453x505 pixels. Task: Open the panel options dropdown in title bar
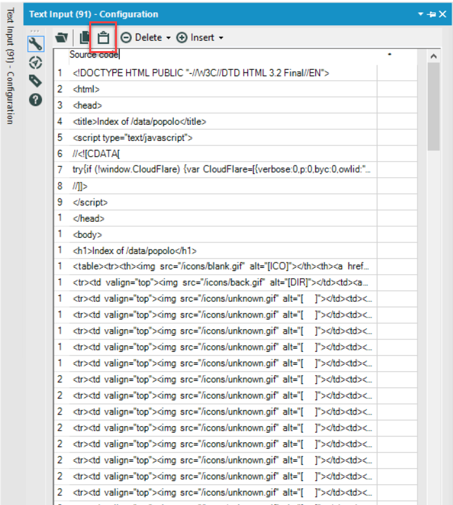point(420,14)
